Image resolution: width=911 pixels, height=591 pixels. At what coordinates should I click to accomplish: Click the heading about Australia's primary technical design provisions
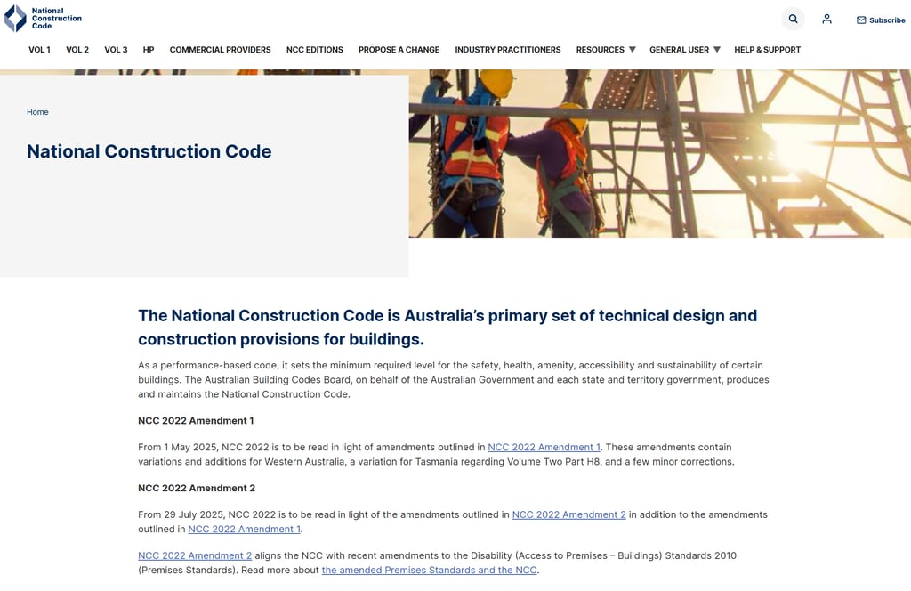pos(447,328)
